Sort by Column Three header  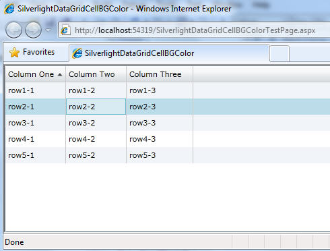(160, 74)
